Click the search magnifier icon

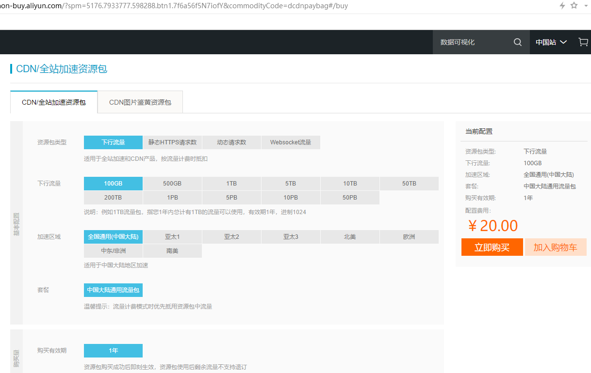(518, 42)
